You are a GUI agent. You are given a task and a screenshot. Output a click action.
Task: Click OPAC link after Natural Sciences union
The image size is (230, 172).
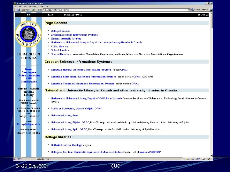(124, 70)
